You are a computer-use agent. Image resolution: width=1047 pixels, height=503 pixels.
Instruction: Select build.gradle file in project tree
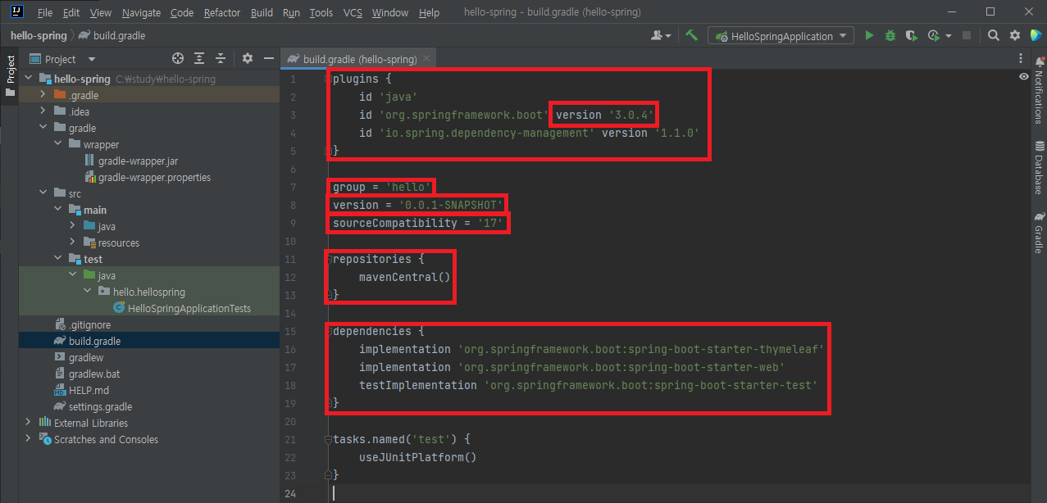tap(94, 341)
